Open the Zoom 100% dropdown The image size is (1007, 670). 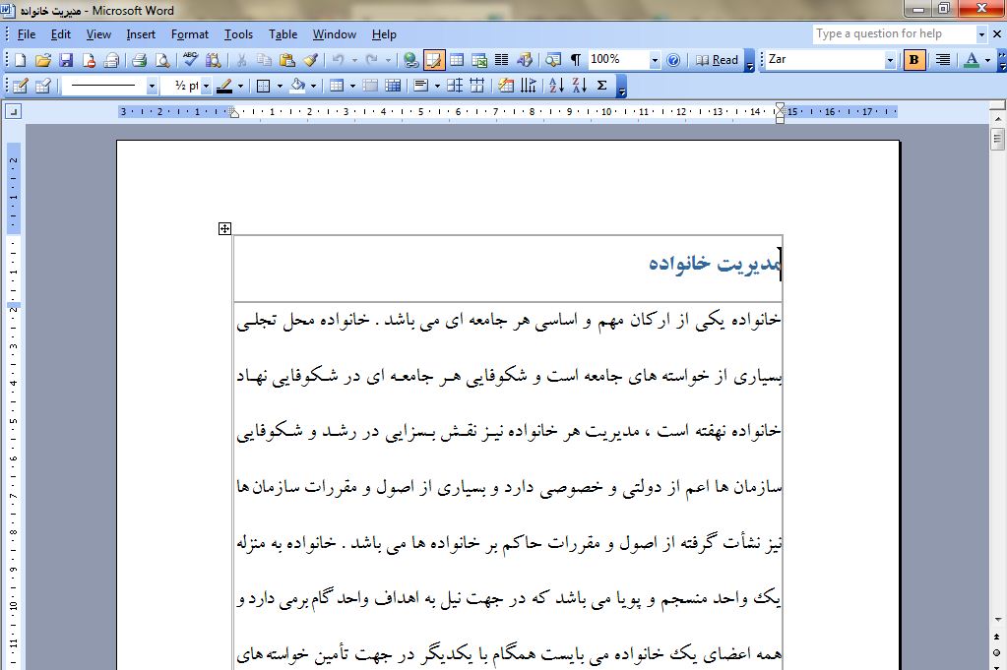pos(655,60)
